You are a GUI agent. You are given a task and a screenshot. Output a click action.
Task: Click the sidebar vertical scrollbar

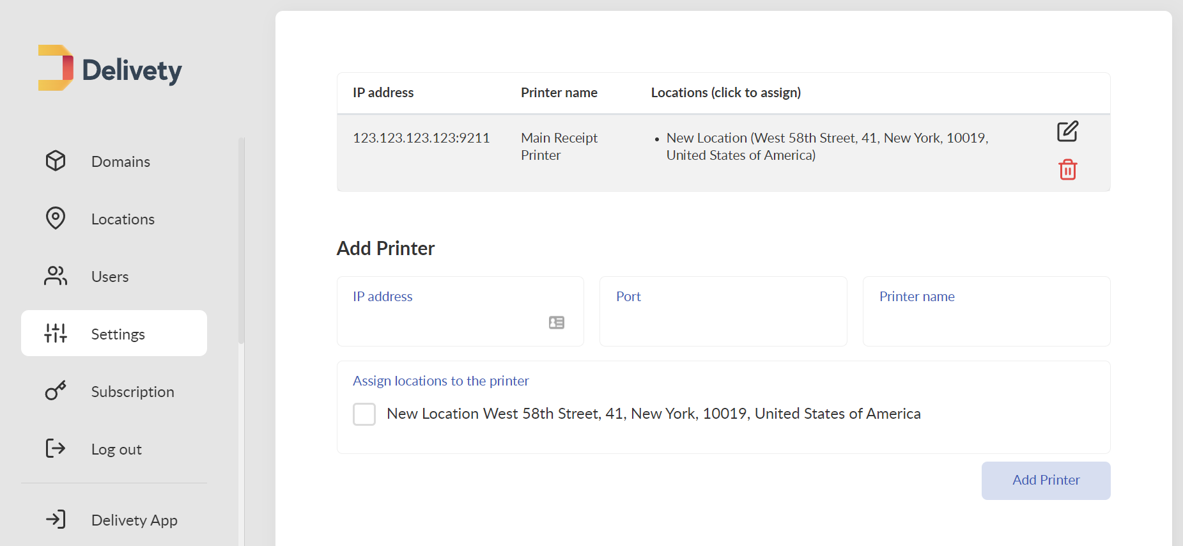click(x=241, y=240)
